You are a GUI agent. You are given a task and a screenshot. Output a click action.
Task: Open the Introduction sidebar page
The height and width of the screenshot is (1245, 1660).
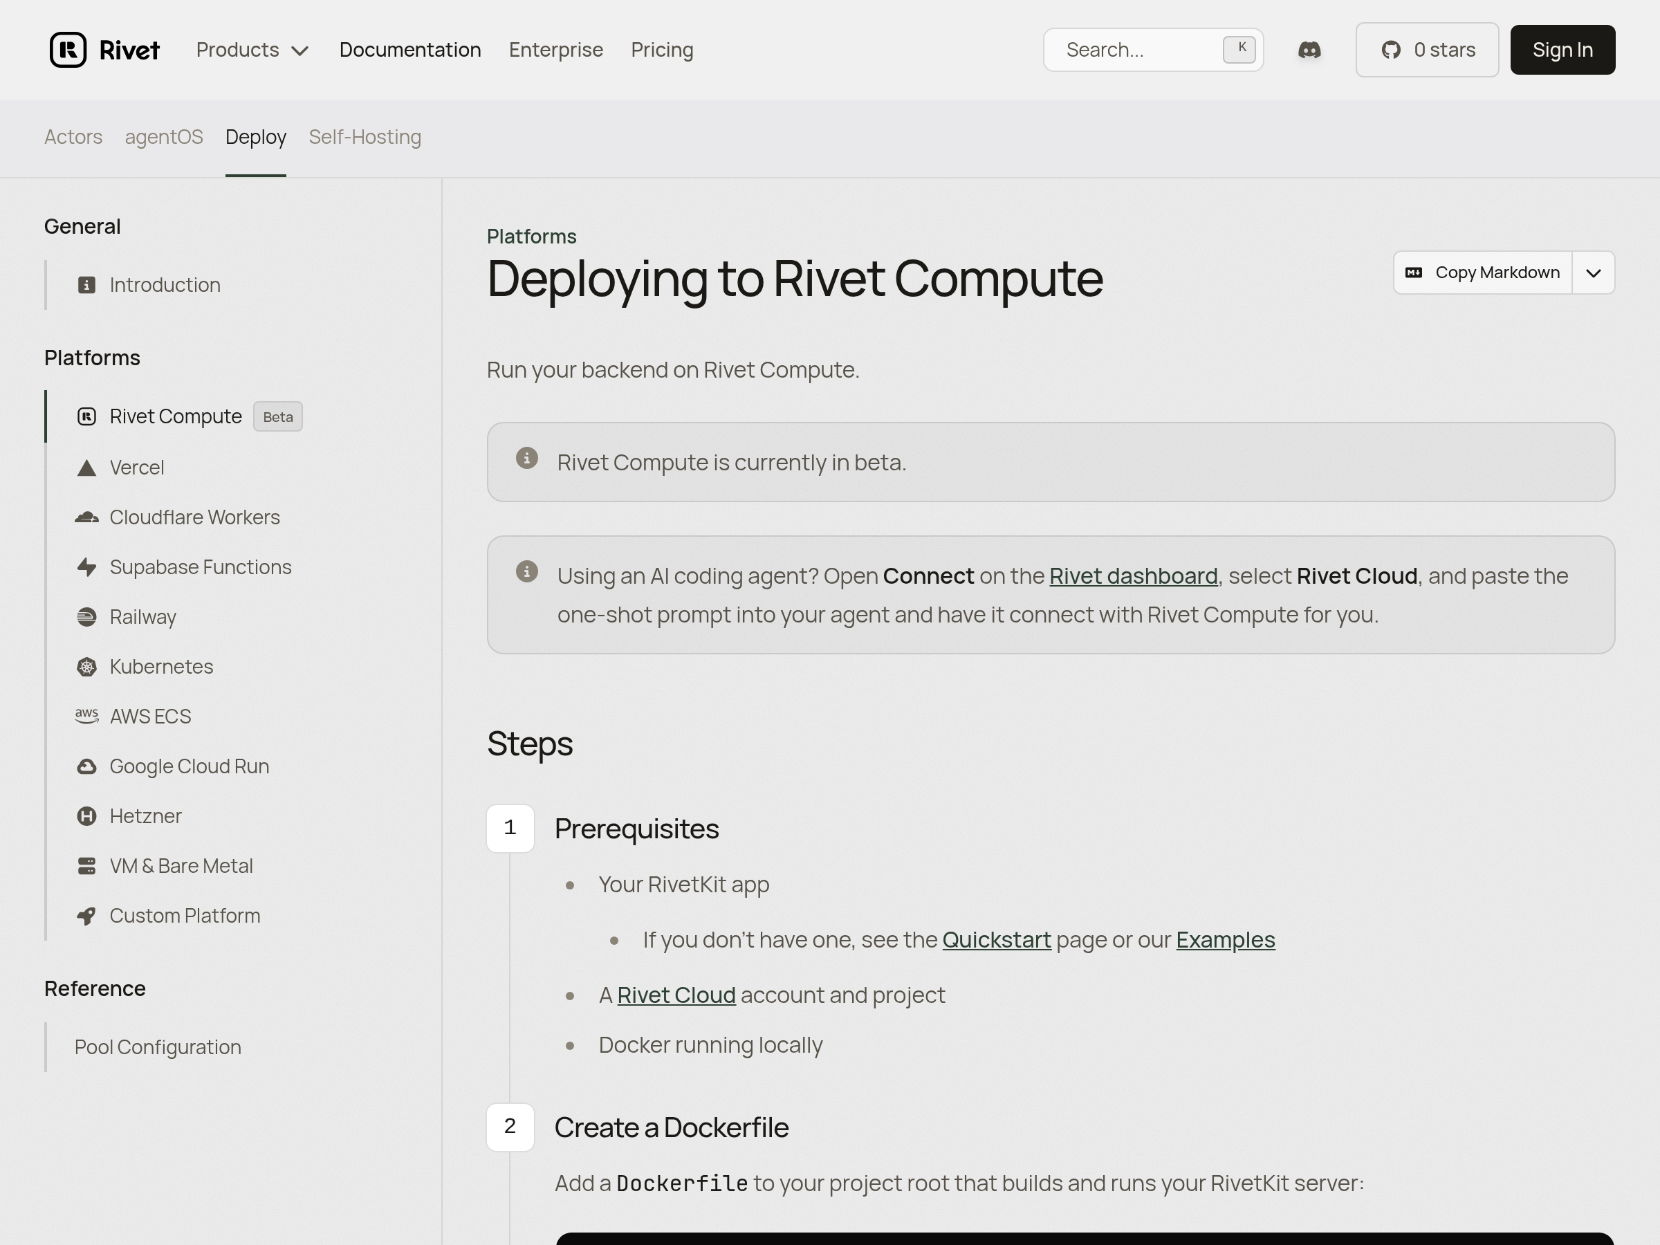click(x=165, y=285)
